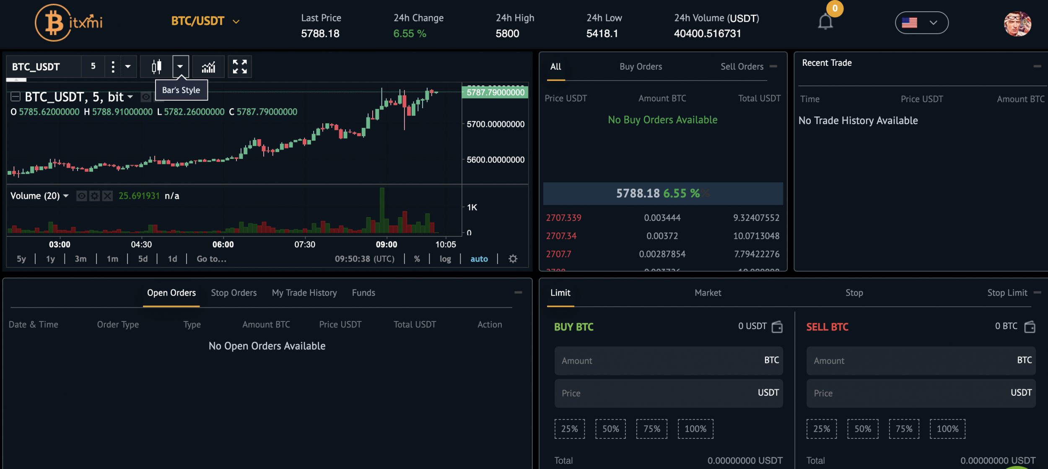Switch to Market order tab
Image resolution: width=1048 pixels, height=469 pixels.
[708, 293]
